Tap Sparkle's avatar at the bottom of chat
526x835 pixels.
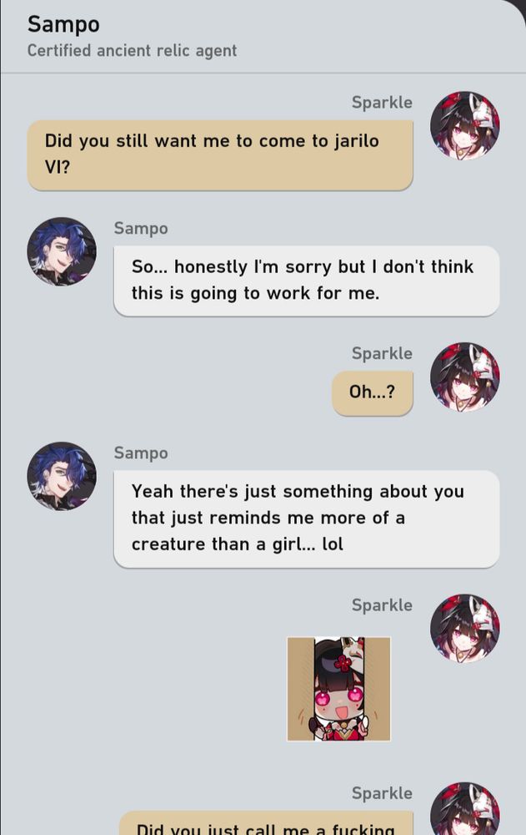(465, 808)
